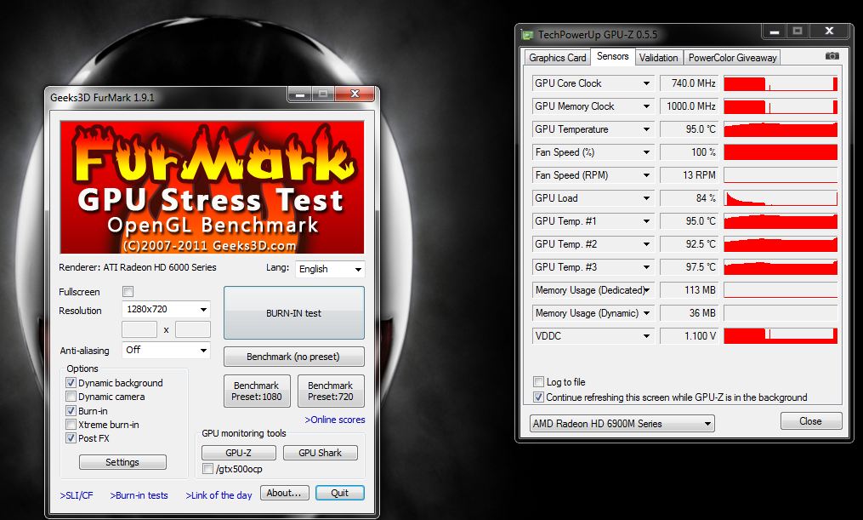Toggle Dynamic background option

[x=71, y=383]
